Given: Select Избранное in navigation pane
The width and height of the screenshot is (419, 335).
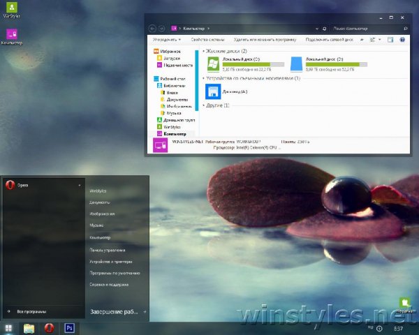Looking at the screenshot, I should [168, 51].
